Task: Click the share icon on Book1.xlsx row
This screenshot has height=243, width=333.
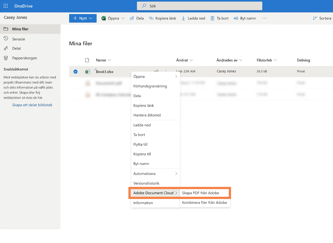Action: (x=156, y=71)
